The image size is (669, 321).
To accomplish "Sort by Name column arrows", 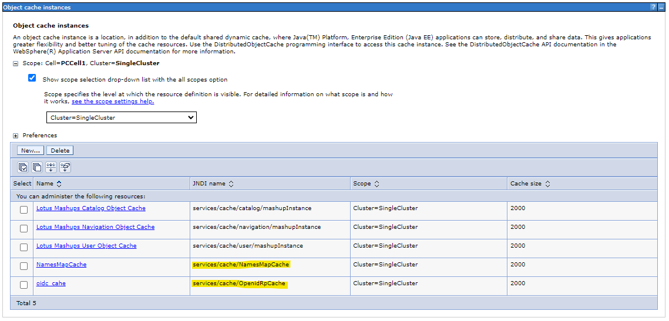I will pos(59,184).
